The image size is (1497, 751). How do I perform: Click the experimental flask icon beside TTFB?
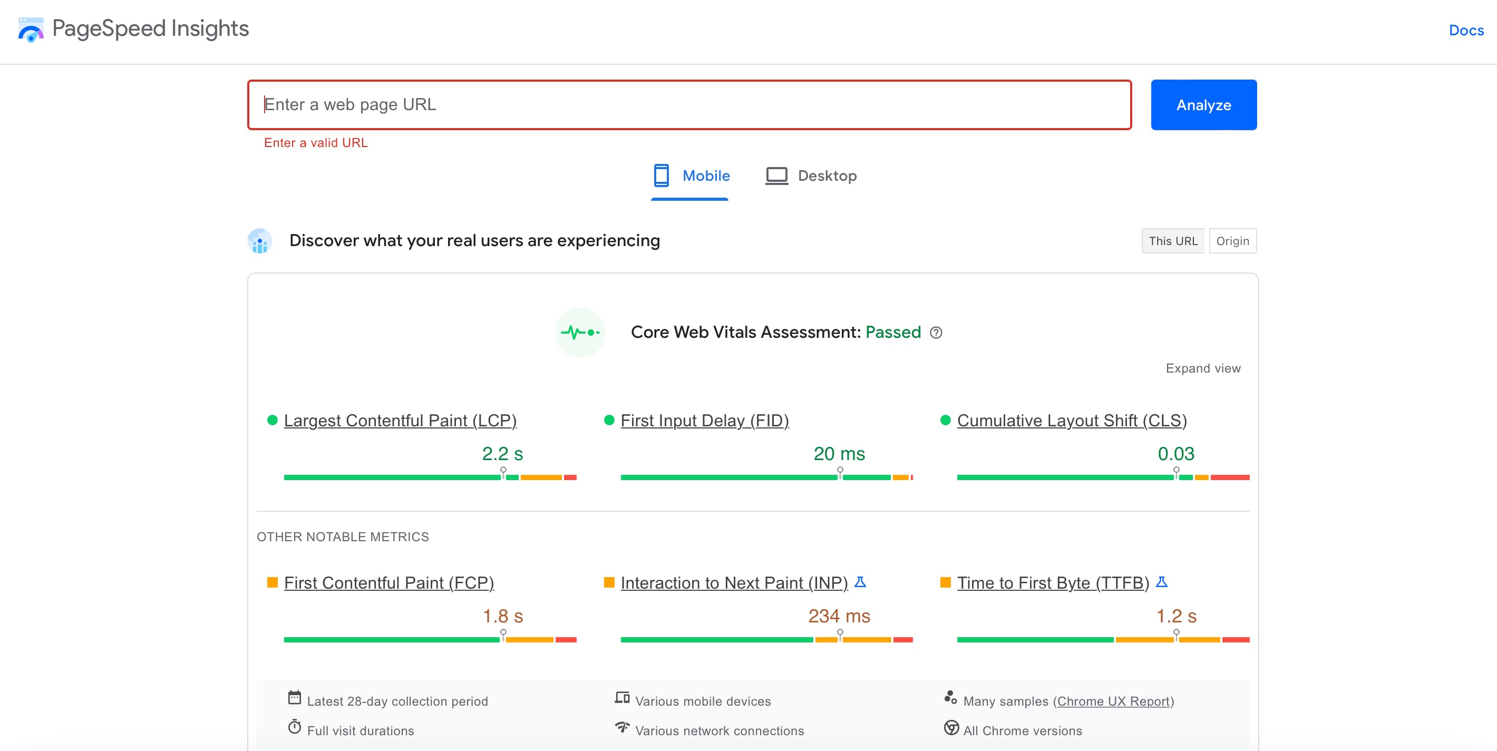click(1161, 581)
